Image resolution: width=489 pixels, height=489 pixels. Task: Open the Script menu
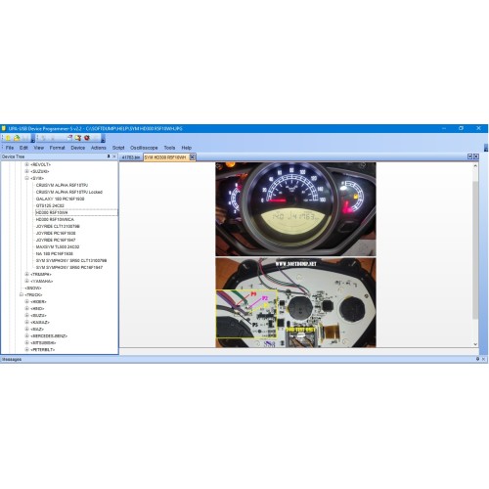pos(118,148)
